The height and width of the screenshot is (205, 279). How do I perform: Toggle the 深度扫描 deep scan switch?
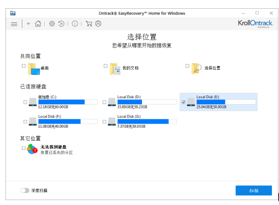coord(25,190)
